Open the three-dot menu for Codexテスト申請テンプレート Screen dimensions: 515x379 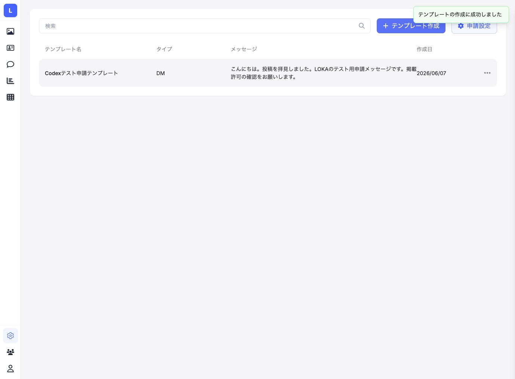pos(487,73)
